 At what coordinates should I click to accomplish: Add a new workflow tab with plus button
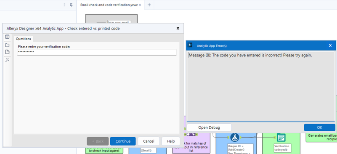(x=149, y=5)
